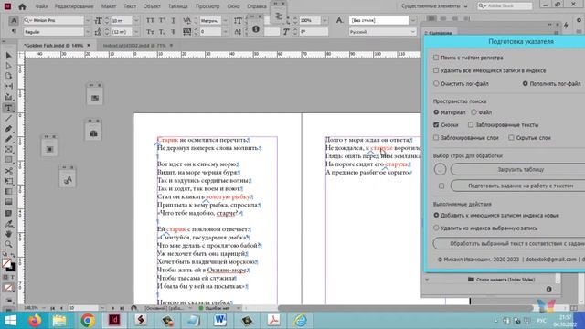585x329 pixels.
Task: Select the Page tool
Action: tap(8, 76)
